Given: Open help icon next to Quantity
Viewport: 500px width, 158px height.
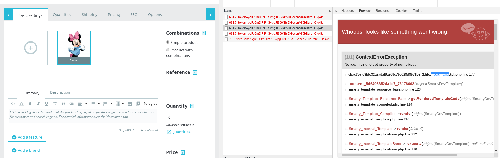Looking at the screenshot, I should [x=192, y=106].
